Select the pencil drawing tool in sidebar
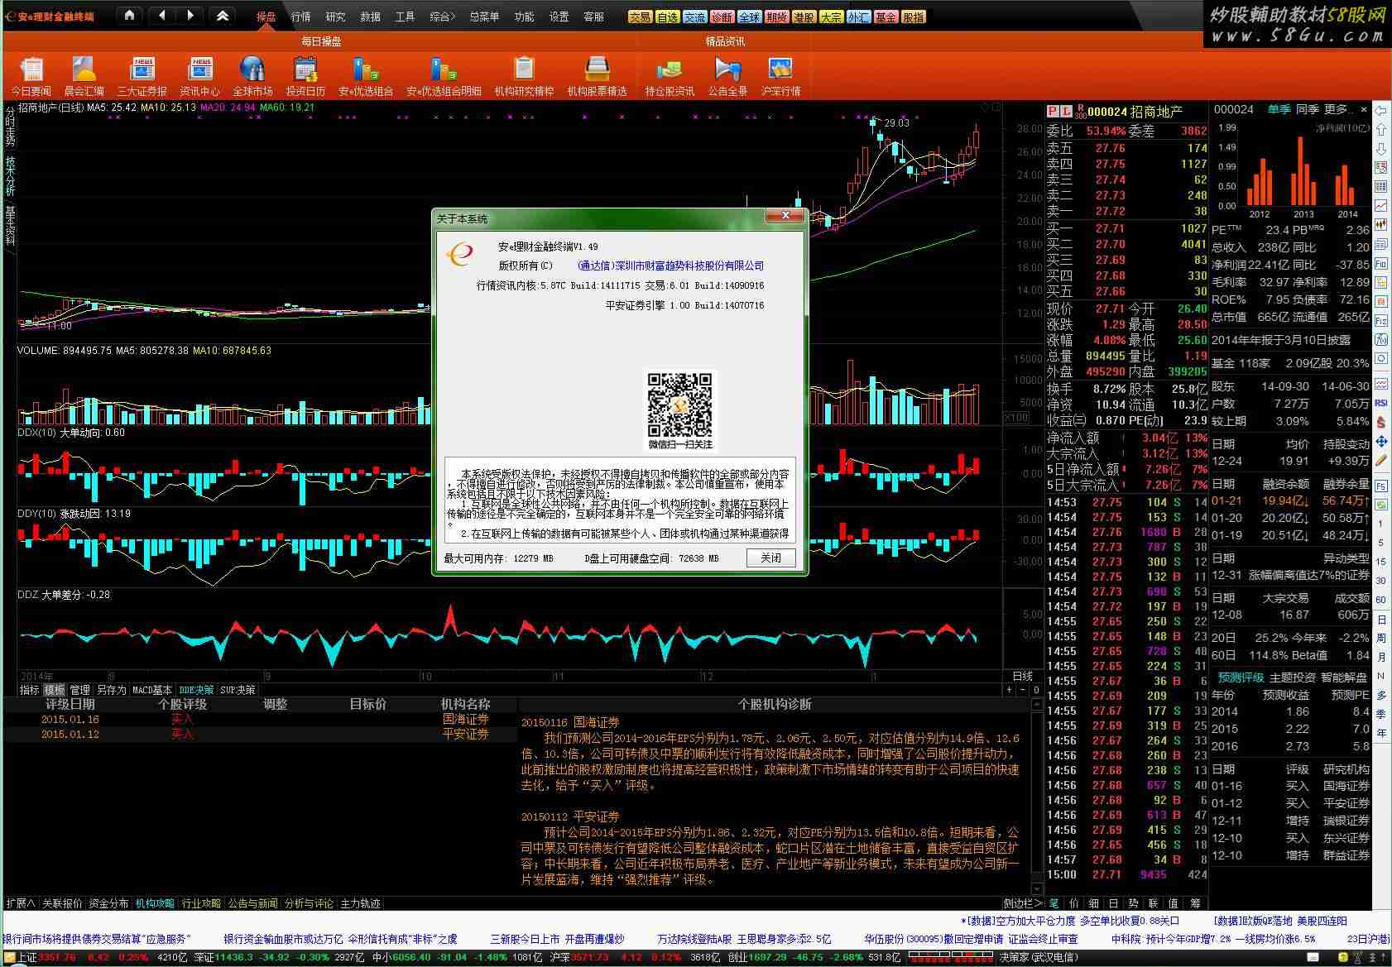Screen dimensions: 1392x967 pos(1381,460)
